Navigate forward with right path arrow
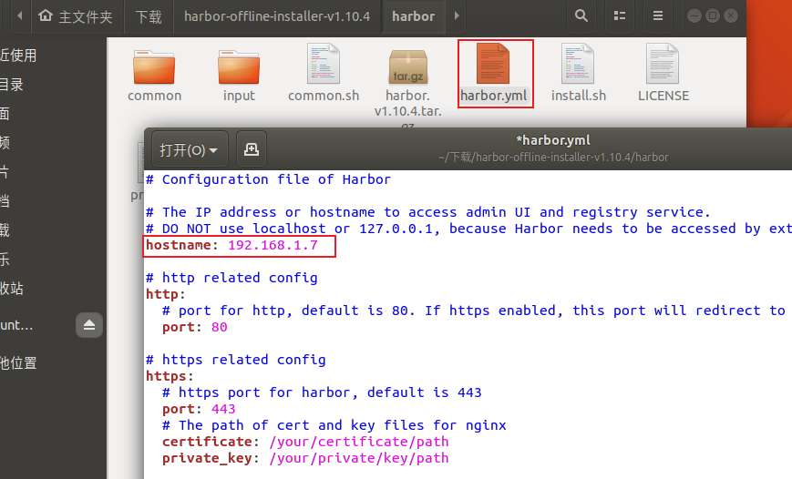This screenshot has width=792, height=479. click(457, 15)
